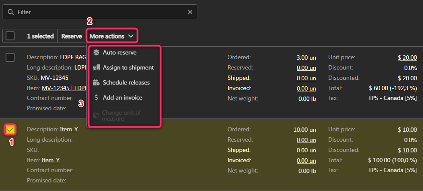
Task: Click the Add an invoice dollar icon
Action: pos(96,97)
